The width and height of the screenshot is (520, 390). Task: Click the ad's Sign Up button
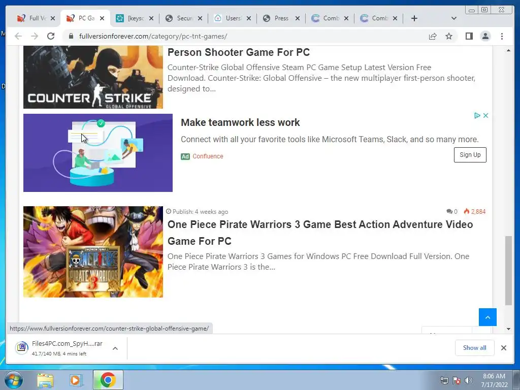[470, 155]
